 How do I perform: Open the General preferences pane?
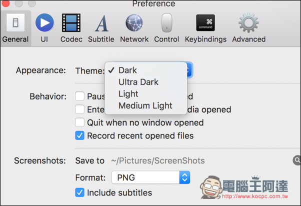click(15, 28)
